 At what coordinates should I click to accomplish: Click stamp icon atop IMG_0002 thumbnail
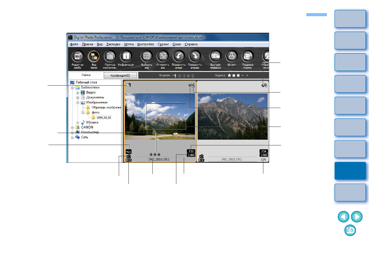(264, 85)
